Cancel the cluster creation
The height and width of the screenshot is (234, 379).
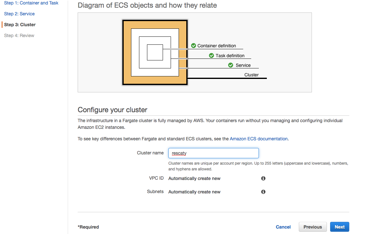tap(283, 227)
